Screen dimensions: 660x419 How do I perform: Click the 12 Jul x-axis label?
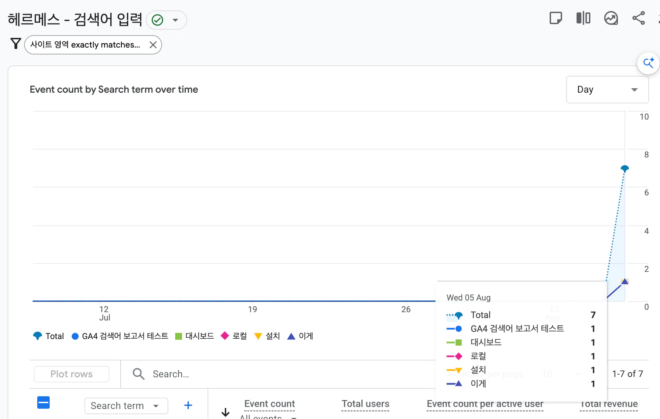coord(104,313)
